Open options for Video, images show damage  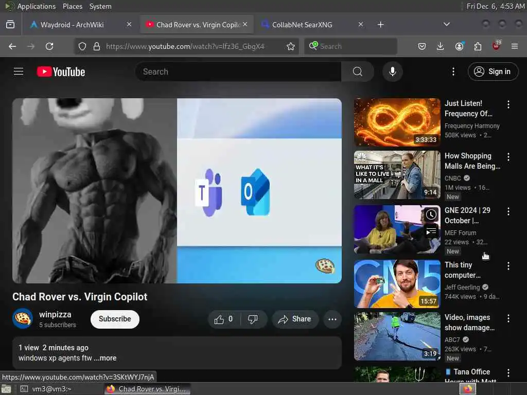pos(508,318)
